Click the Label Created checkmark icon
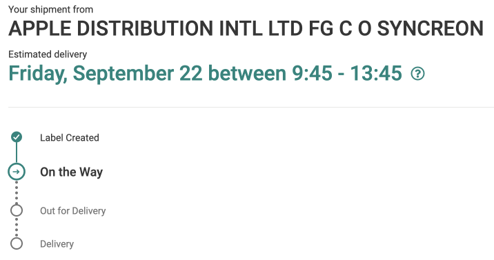The image size is (494, 260). (x=17, y=137)
